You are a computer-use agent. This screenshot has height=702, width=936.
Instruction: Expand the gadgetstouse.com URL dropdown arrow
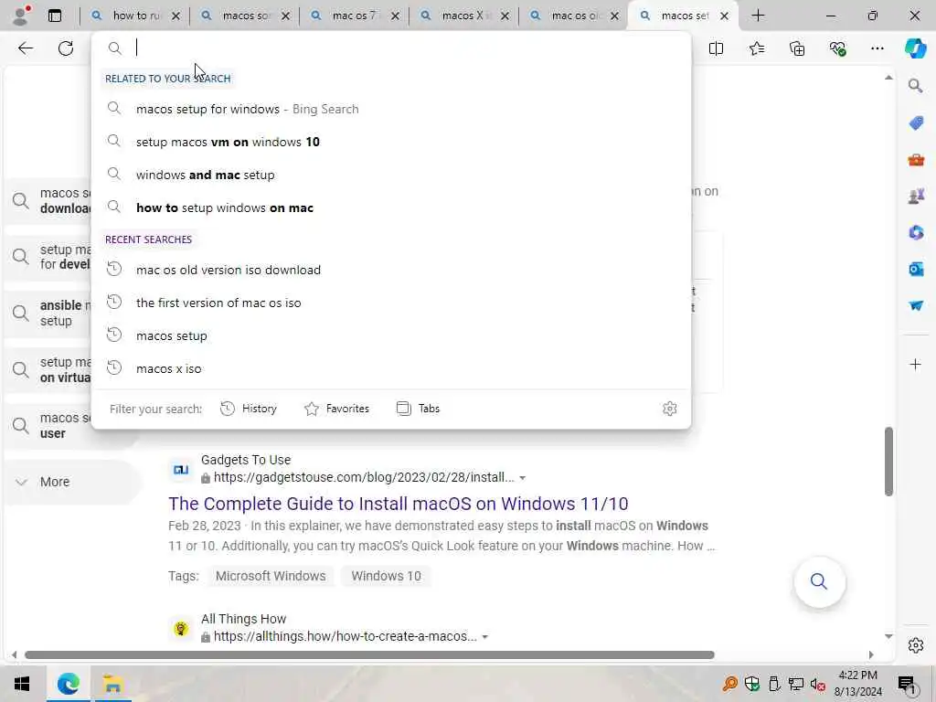click(522, 477)
